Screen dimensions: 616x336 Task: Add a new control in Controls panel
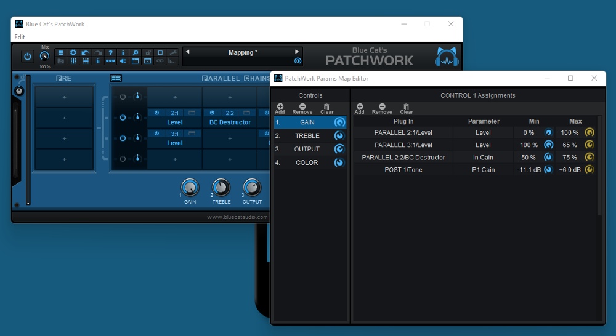[280, 109]
